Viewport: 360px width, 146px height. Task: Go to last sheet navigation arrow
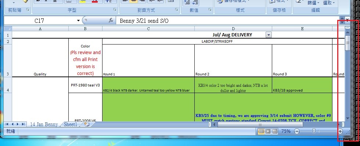pyautogui.click(x=23, y=124)
